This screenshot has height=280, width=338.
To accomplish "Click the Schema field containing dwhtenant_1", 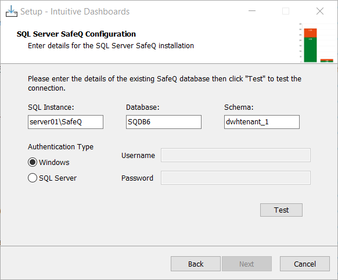I will pyautogui.click(x=262, y=122).
